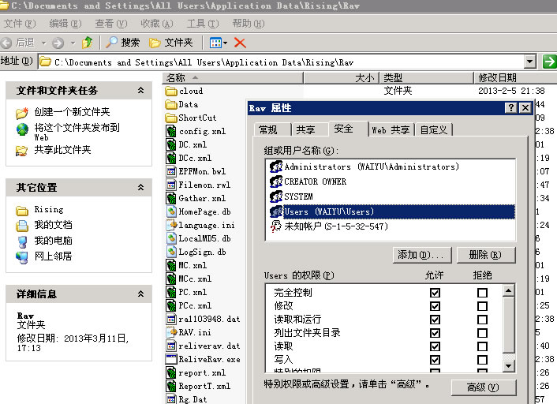Open the address bar dropdown arrow
Viewport: 557px width, 404px height.
[529, 62]
